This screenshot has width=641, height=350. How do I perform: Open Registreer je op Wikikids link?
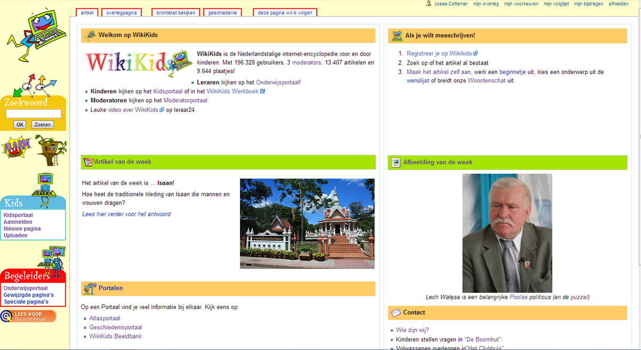click(x=439, y=53)
